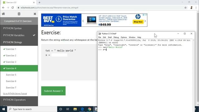This screenshot has width=199, height=112.
Task: Click the laptop thumbnail in the ad
Action: pyautogui.click(x=91, y=20)
